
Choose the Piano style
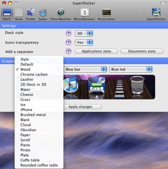[x=39, y=145]
